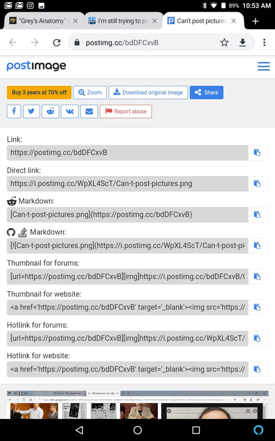Select the GitHub Markdown text field
Screen dimensions: 275x441
(x=128, y=245)
